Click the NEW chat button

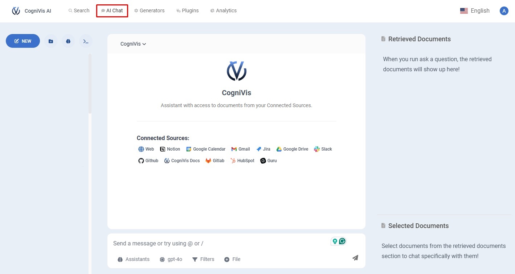click(23, 41)
